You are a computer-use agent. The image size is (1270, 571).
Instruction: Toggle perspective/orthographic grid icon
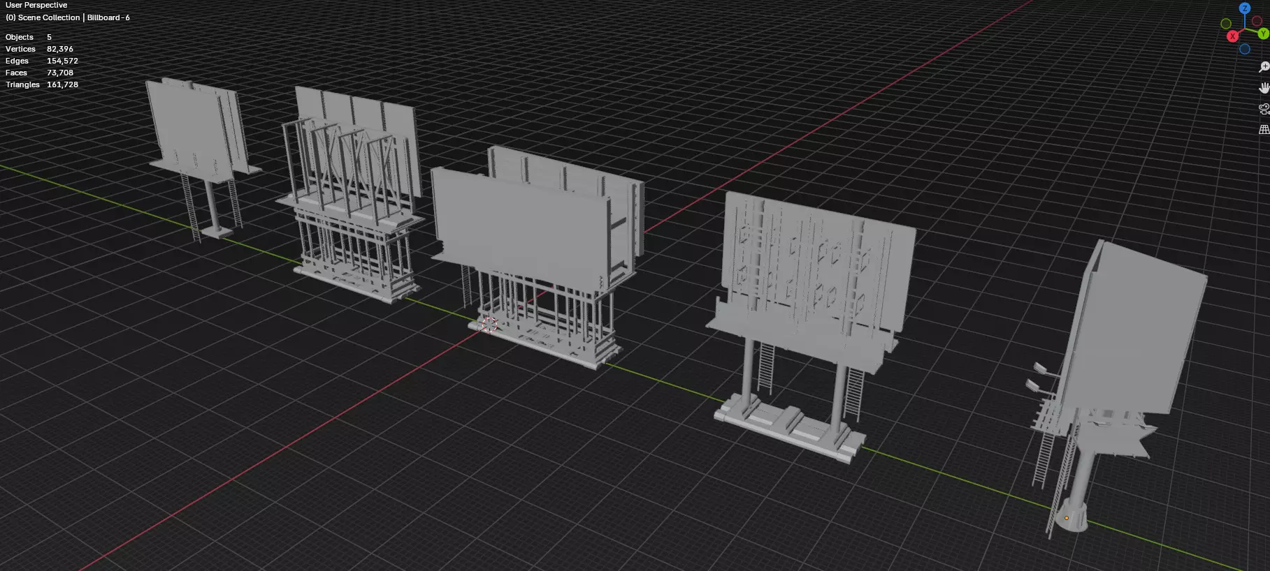click(1263, 130)
